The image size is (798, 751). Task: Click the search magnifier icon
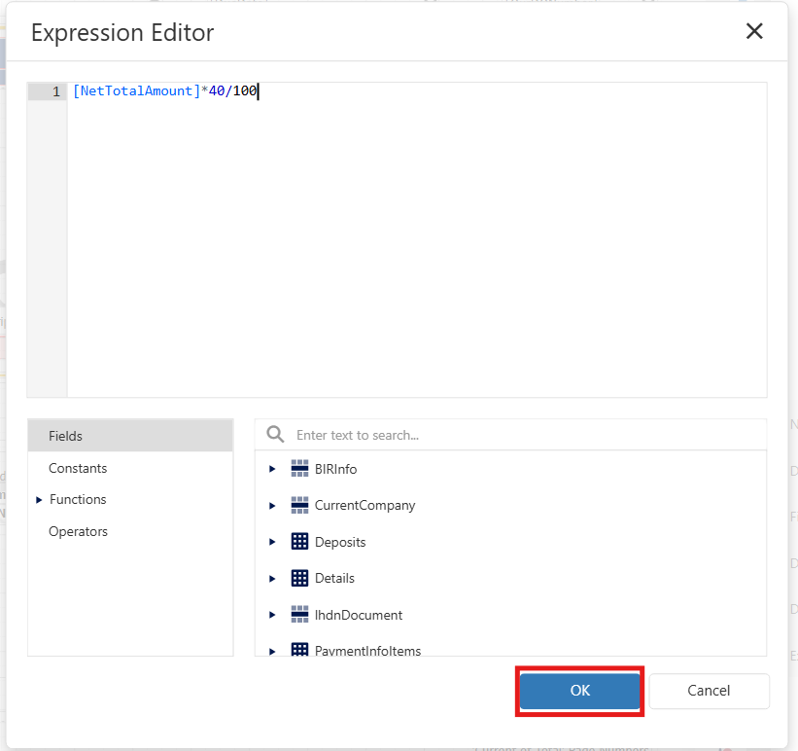point(276,435)
